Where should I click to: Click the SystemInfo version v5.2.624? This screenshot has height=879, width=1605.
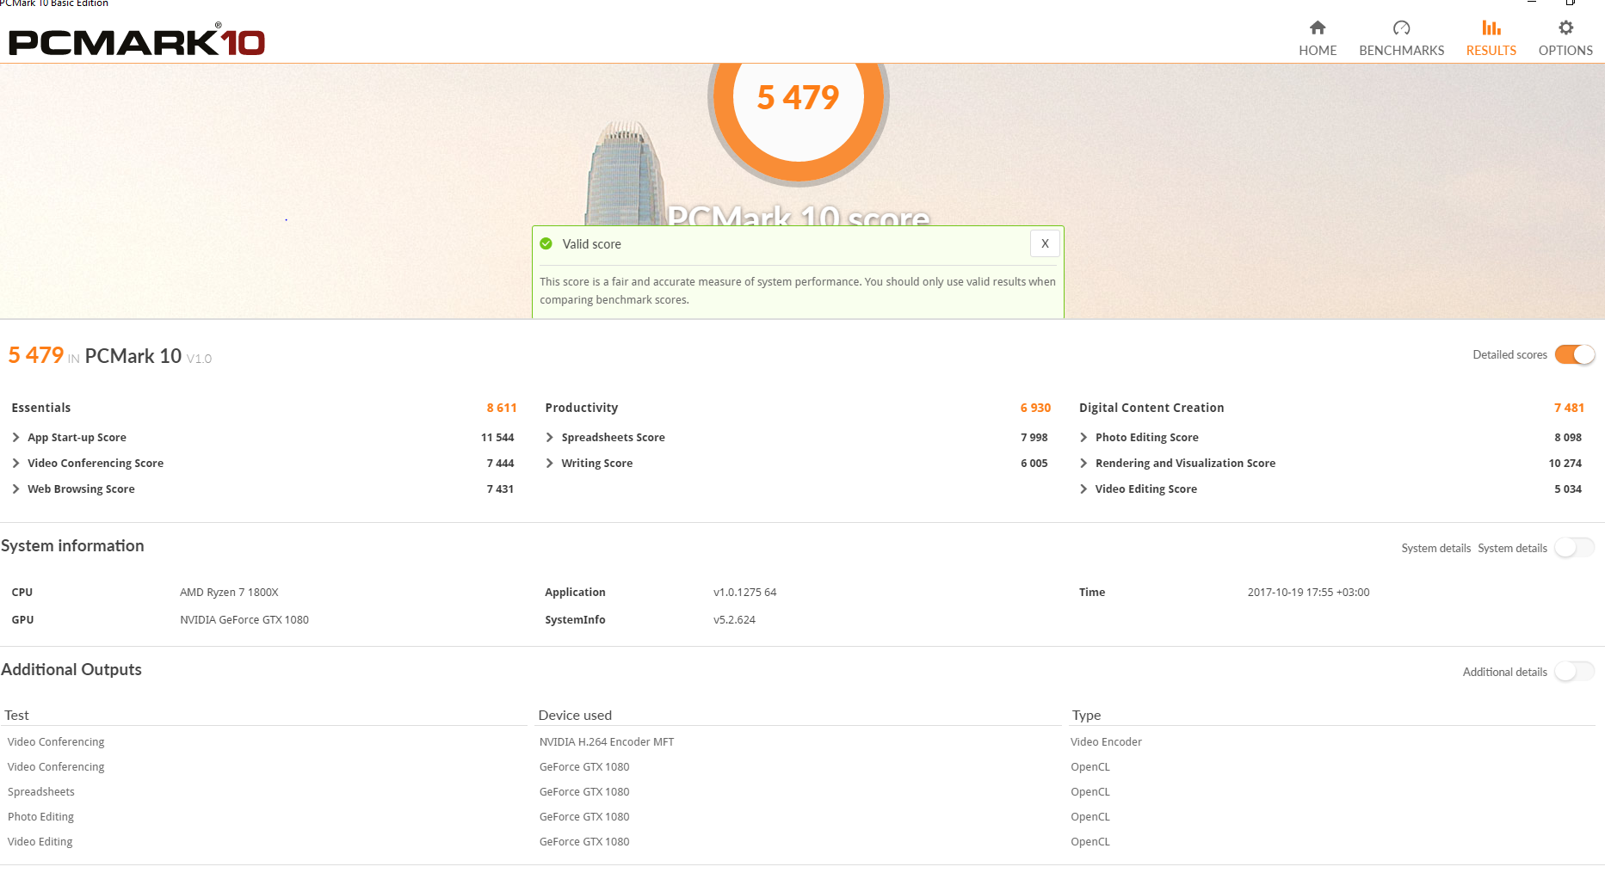(x=734, y=620)
